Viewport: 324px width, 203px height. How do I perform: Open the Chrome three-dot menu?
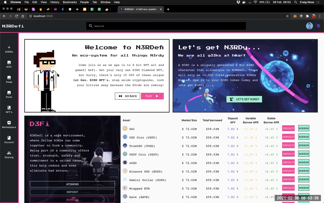pyautogui.click(x=320, y=16)
